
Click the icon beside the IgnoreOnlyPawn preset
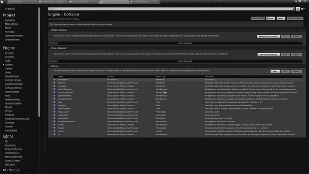point(55,96)
